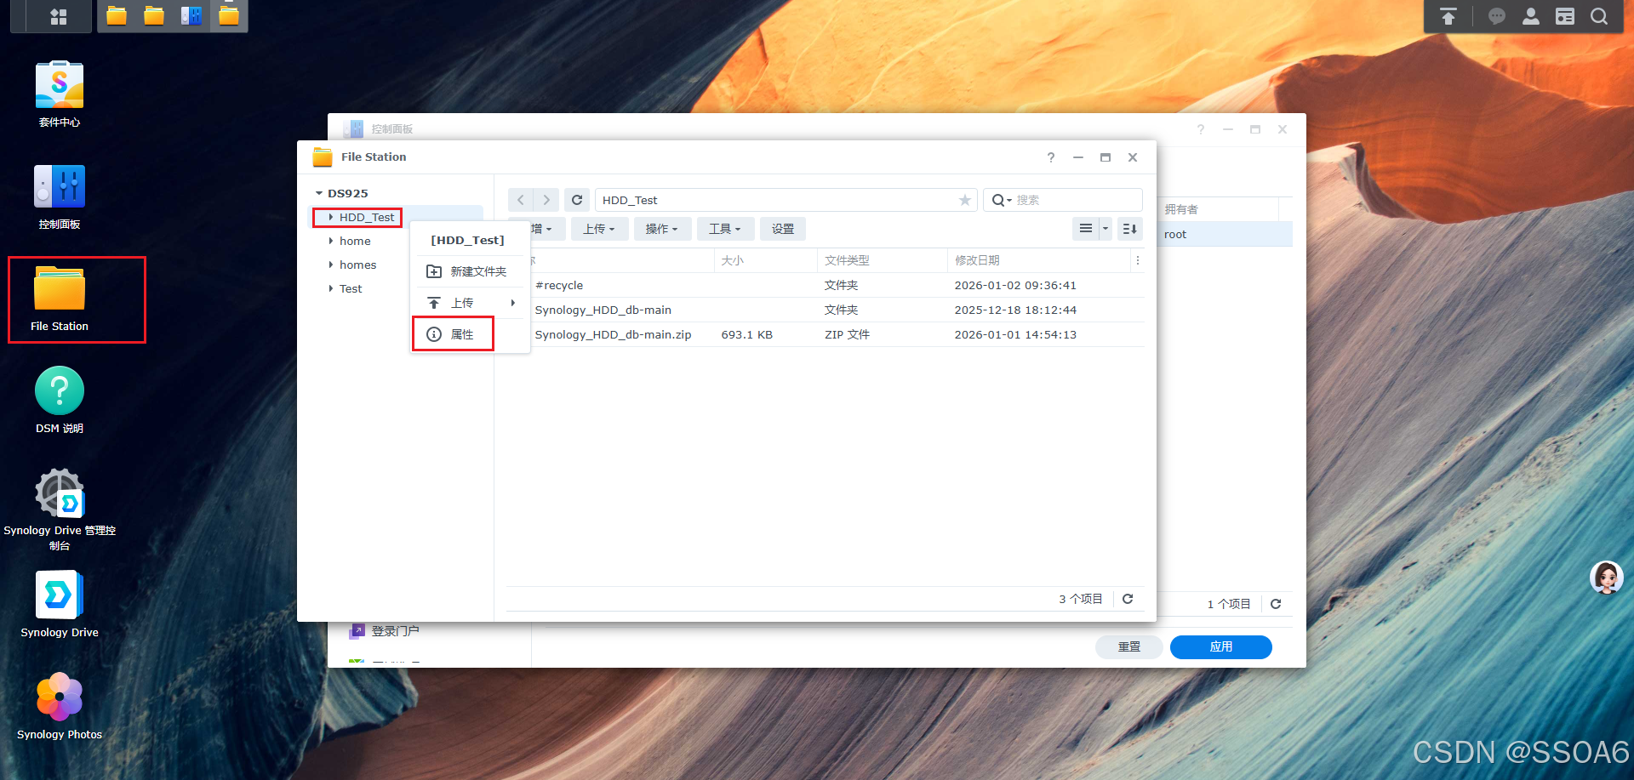Click the 拥有者 column header in Control Panel
Viewport: 1634px width, 780px height.
[1218, 209]
